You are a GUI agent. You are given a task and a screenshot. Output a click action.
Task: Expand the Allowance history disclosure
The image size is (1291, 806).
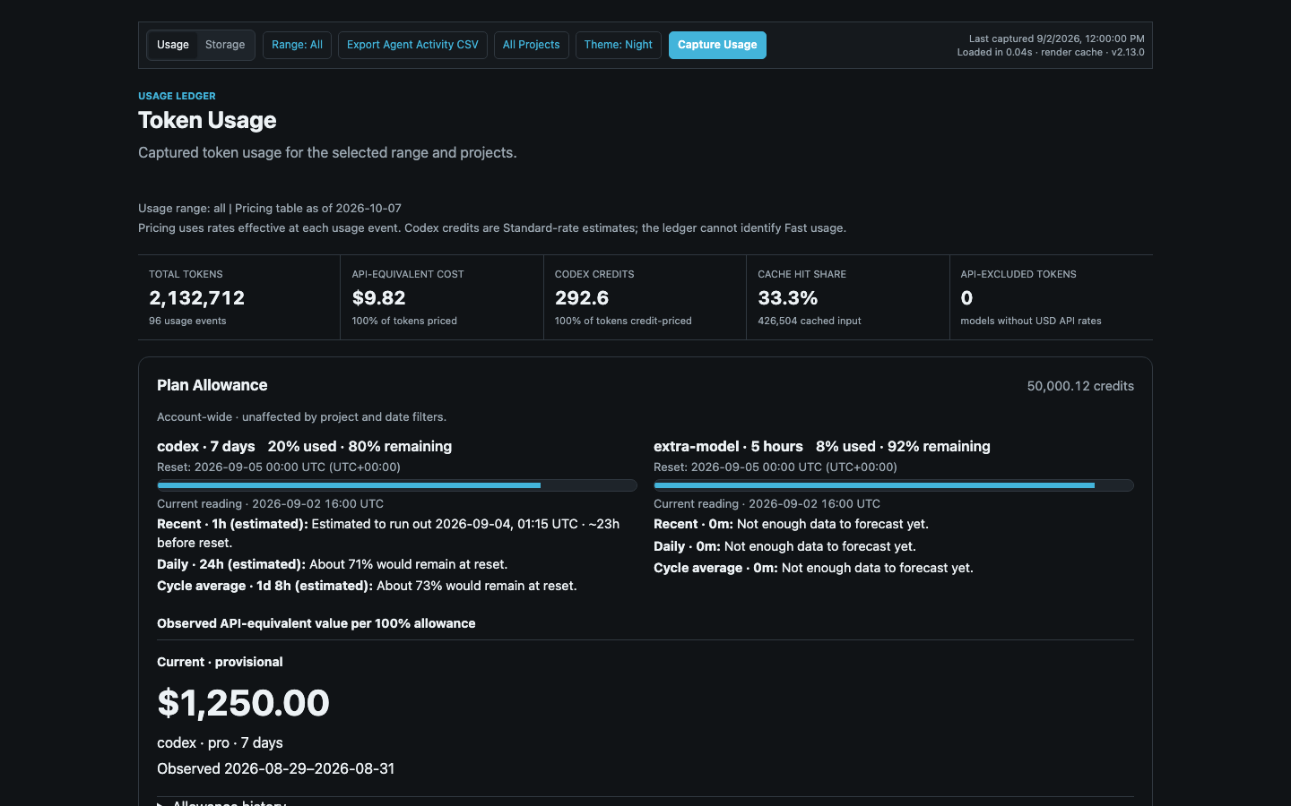tap(221, 803)
